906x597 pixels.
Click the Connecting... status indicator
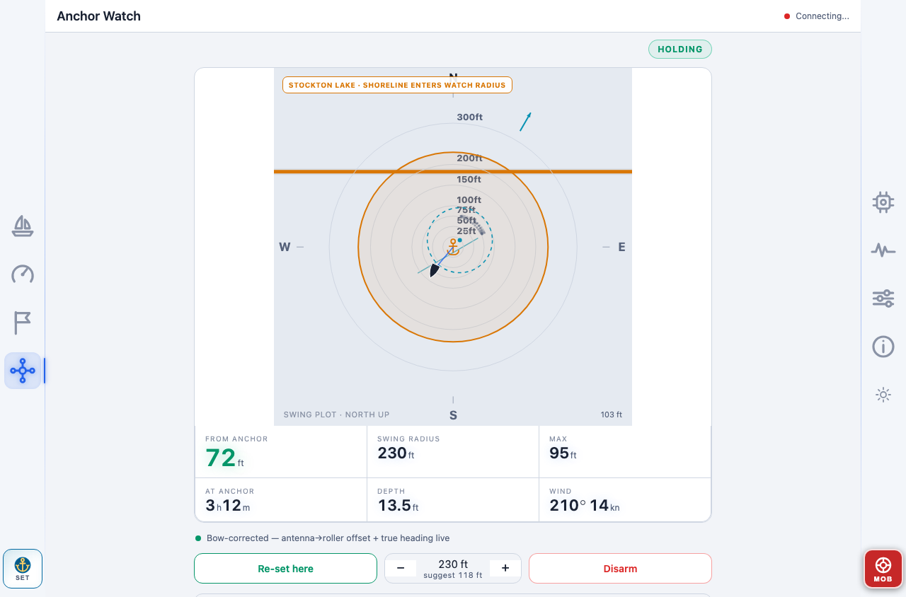pos(816,16)
